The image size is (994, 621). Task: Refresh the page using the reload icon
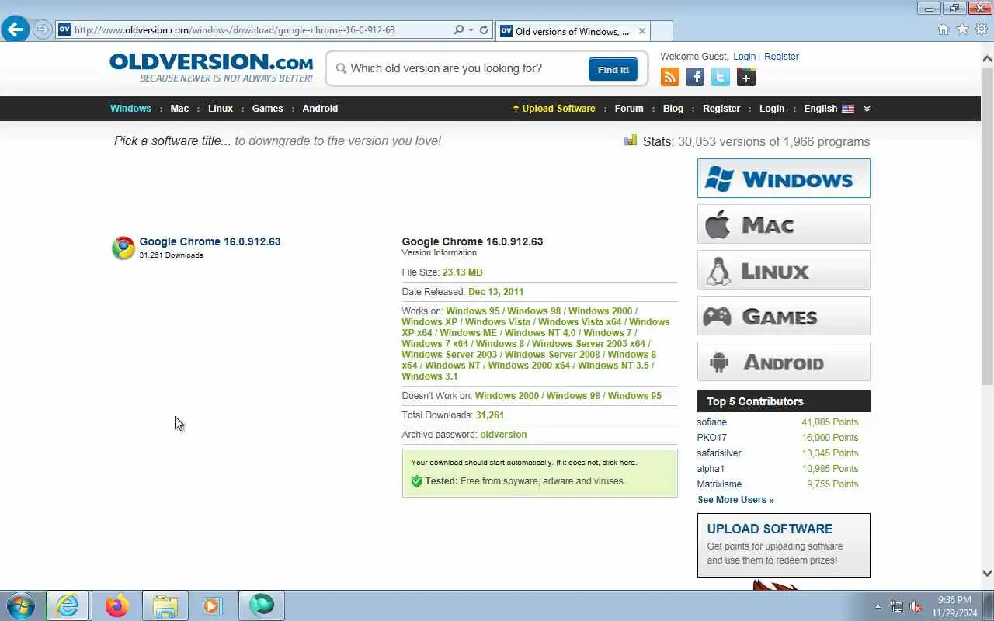coord(484,30)
